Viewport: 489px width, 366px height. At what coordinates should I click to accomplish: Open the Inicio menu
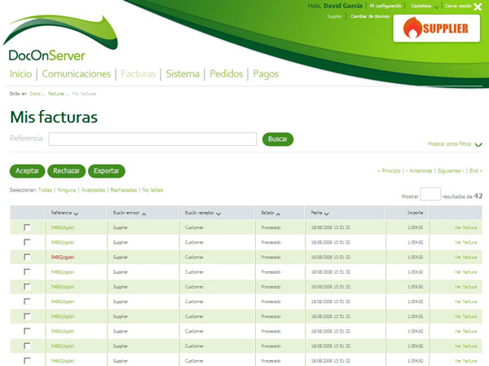[20, 74]
